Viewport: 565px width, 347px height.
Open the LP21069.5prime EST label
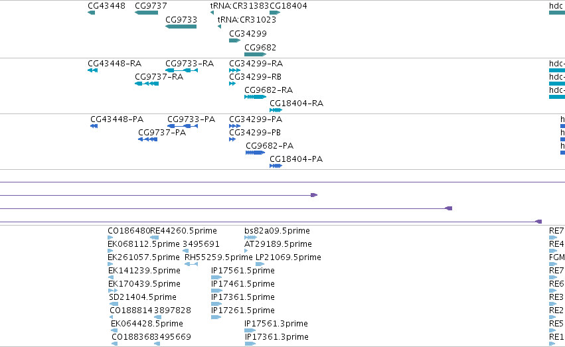(x=288, y=257)
